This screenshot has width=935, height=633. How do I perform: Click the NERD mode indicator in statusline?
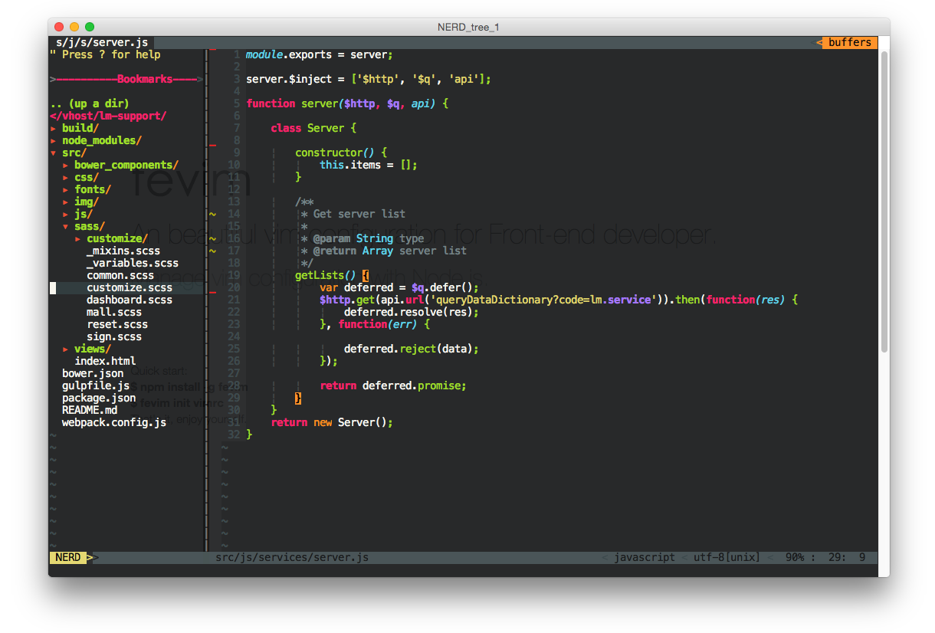pos(67,558)
